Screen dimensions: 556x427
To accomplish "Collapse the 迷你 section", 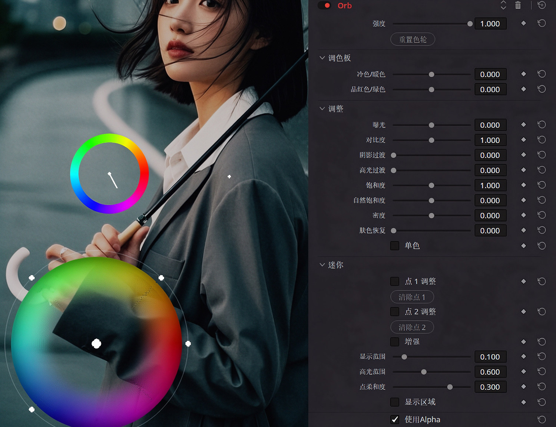I will pos(322,265).
